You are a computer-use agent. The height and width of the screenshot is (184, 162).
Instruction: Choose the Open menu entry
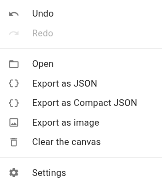pos(81,64)
